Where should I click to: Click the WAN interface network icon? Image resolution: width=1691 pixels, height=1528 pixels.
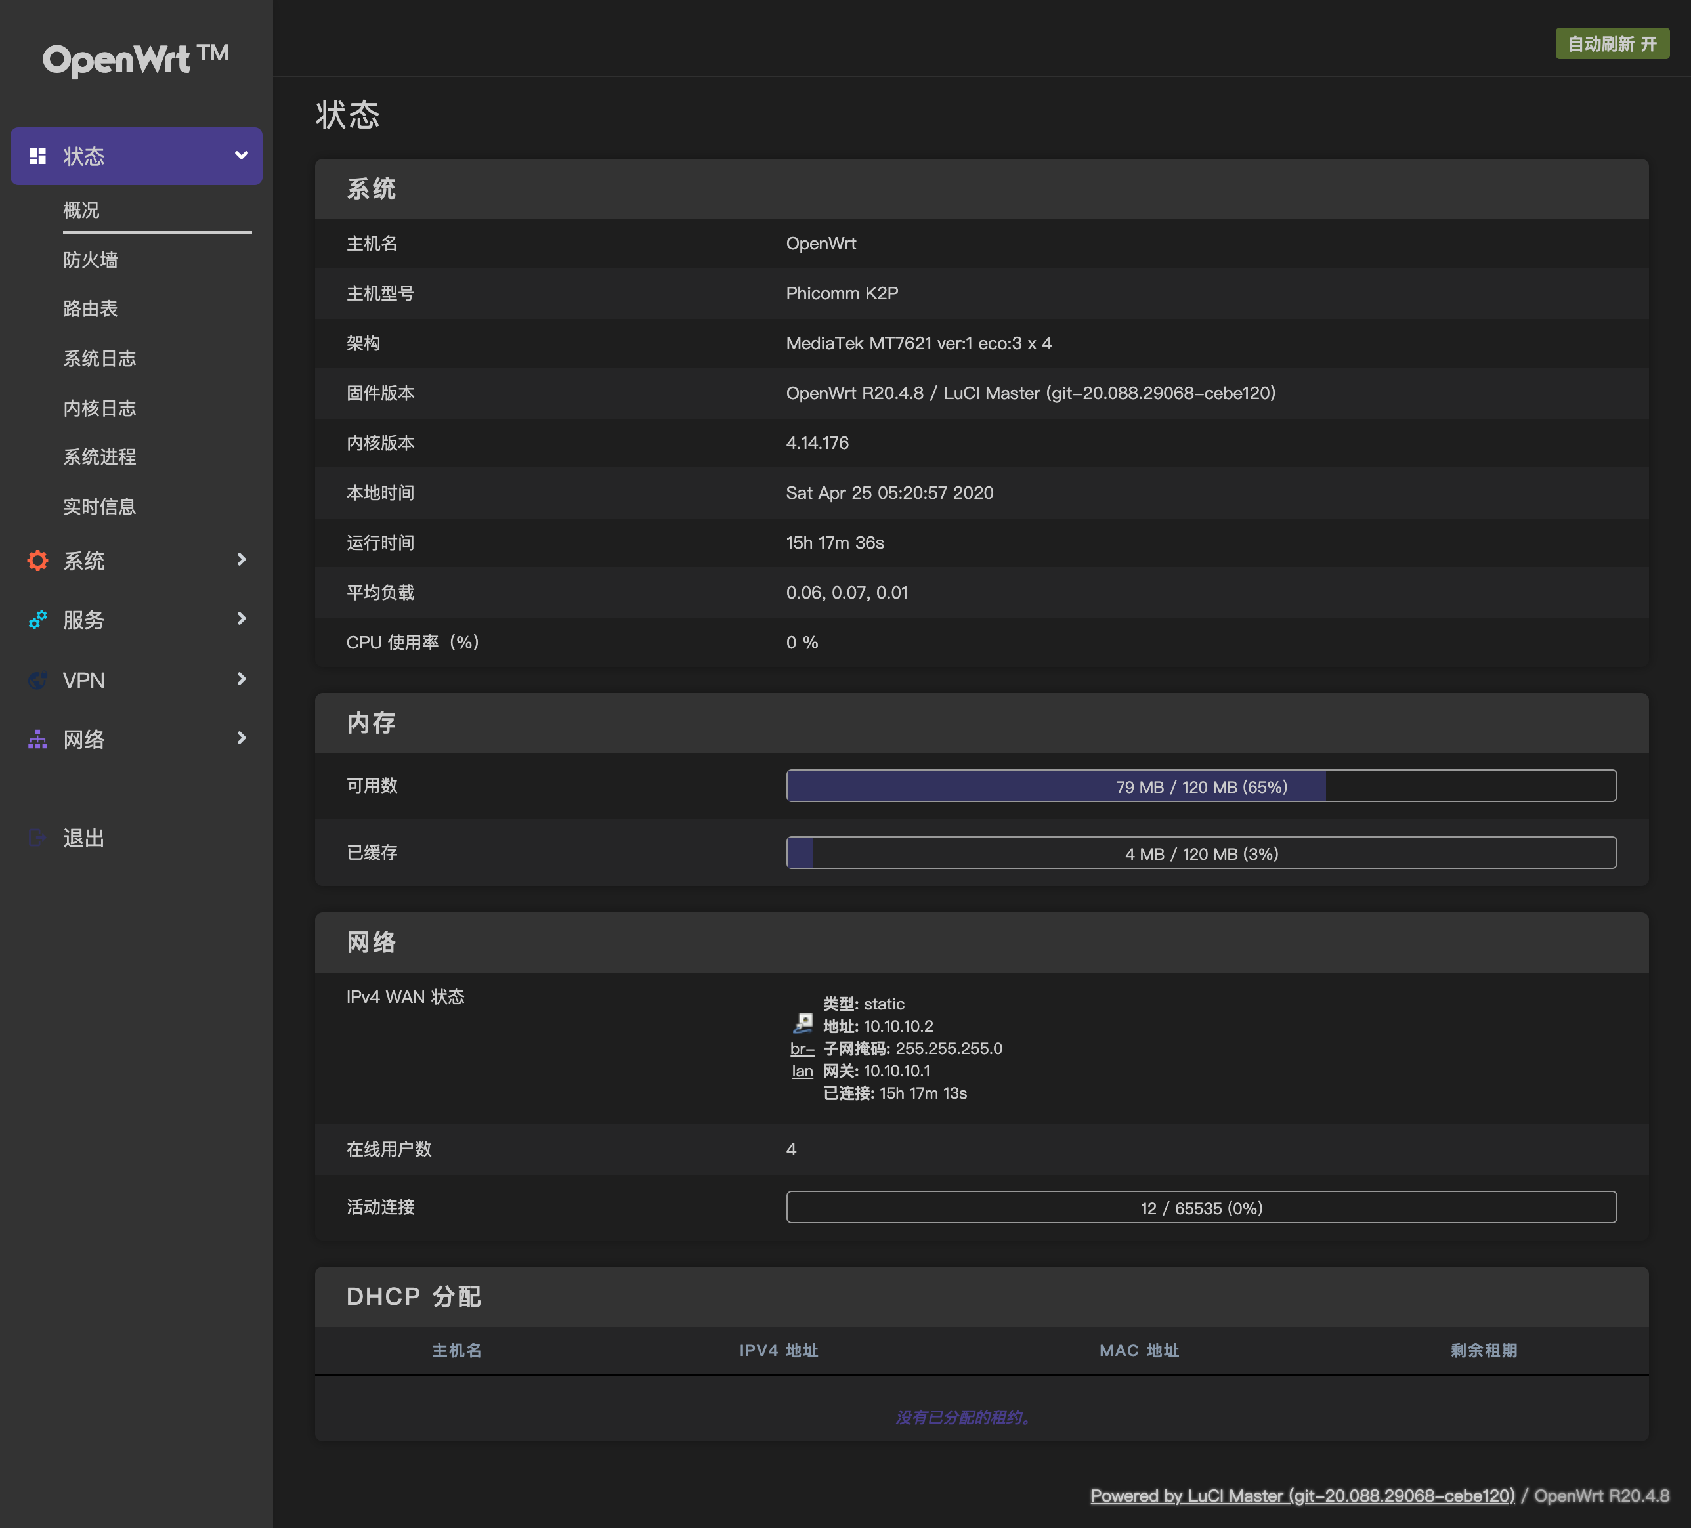[803, 1023]
